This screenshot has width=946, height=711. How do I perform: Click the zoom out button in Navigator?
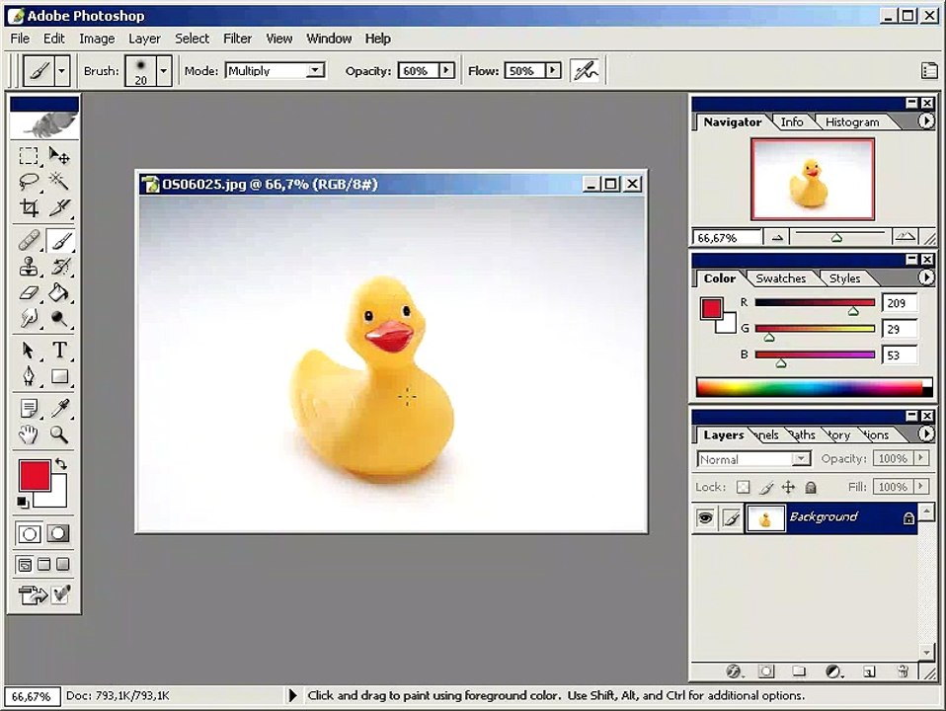(x=777, y=238)
